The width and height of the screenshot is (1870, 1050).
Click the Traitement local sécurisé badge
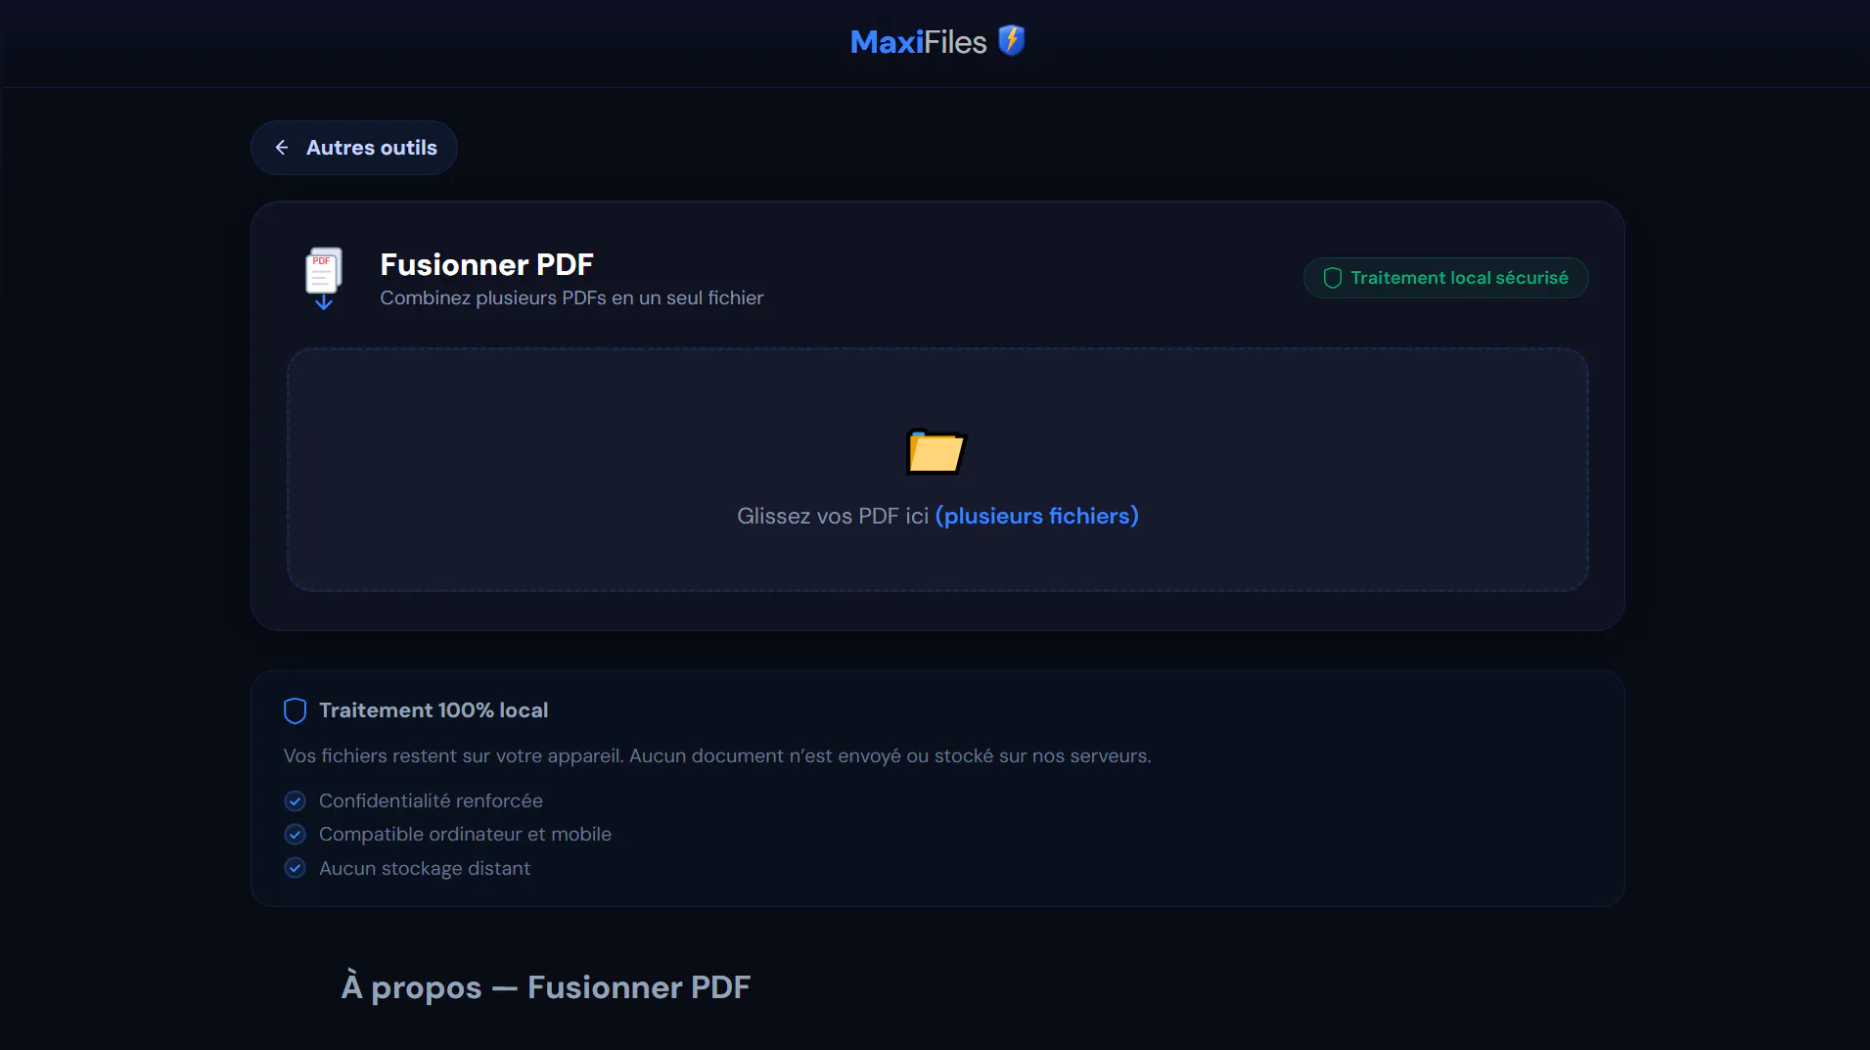[x=1445, y=278]
